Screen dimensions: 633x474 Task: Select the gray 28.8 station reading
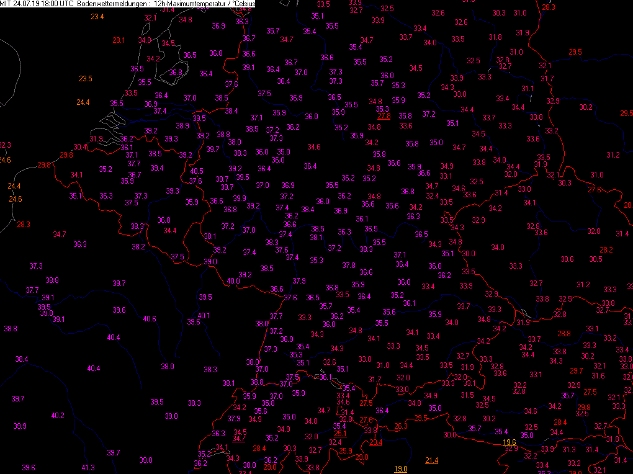click(563, 334)
